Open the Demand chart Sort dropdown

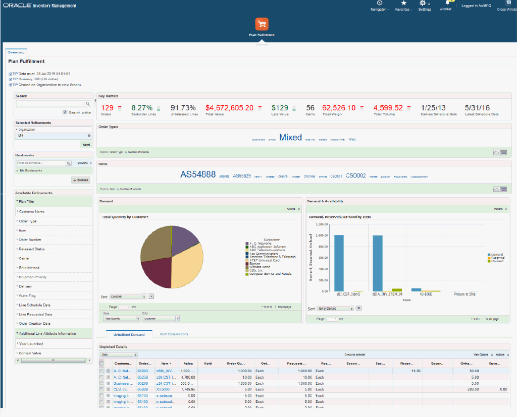(128, 296)
